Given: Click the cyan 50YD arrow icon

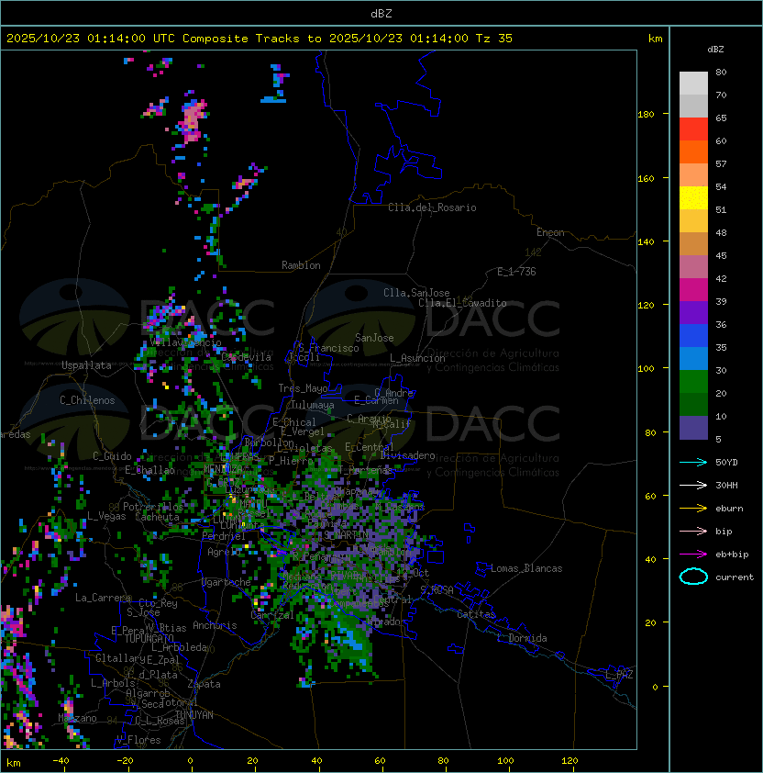Looking at the screenshot, I should pos(693,462).
